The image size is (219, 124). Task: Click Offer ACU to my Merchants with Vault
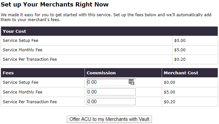[109, 119]
